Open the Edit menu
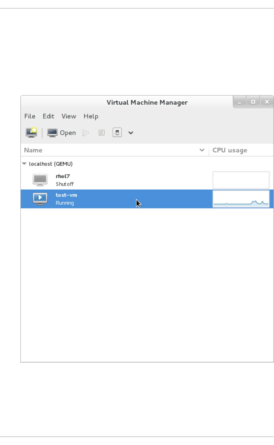This screenshot has height=445, width=274. (x=48, y=116)
